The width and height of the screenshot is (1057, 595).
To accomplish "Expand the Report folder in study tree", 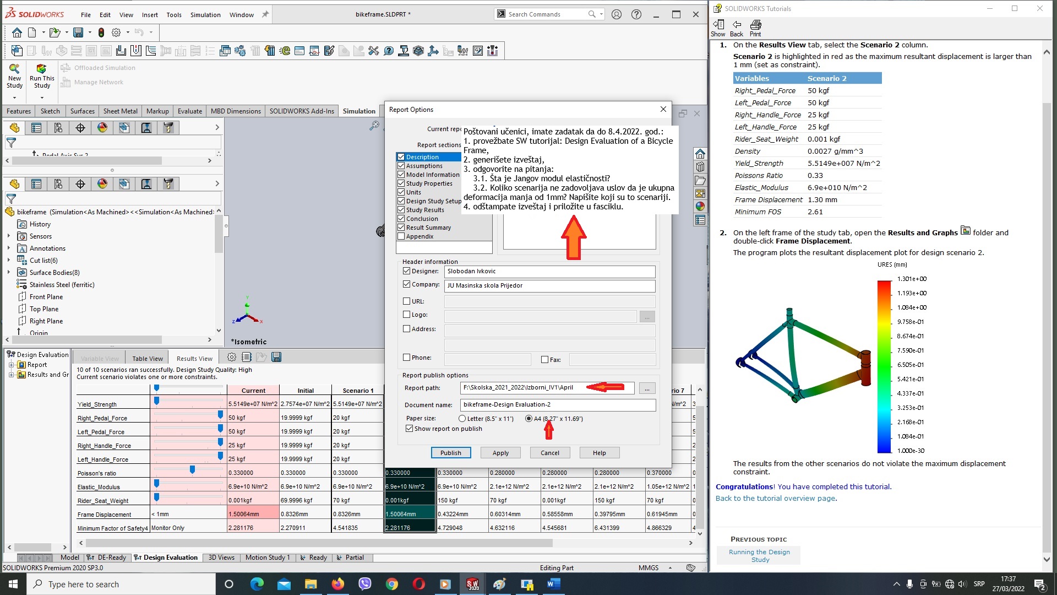I will coord(11,365).
